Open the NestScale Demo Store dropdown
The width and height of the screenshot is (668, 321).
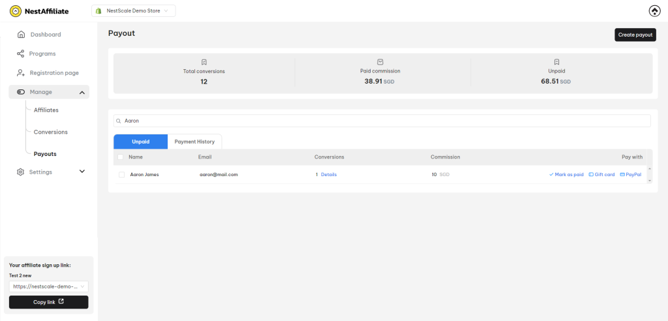[x=134, y=11]
